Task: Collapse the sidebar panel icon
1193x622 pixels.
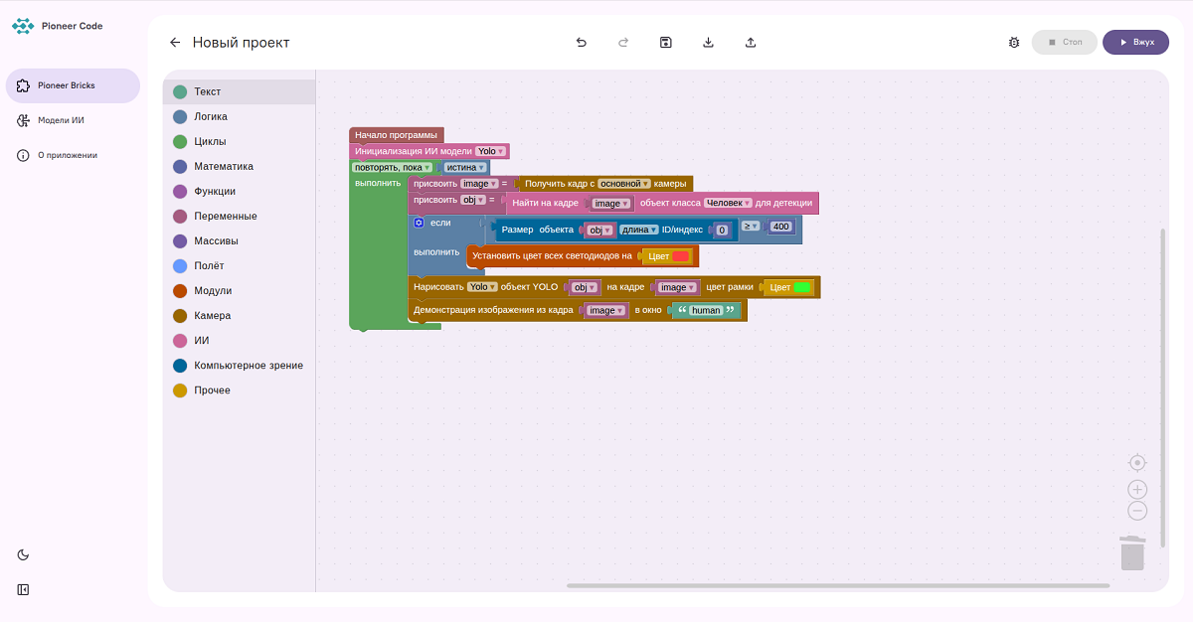Action: 23,589
